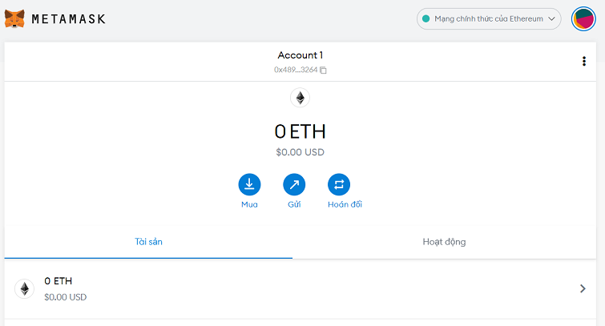
Task: Click the Mua (buy) download icon
Action: point(249,184)
